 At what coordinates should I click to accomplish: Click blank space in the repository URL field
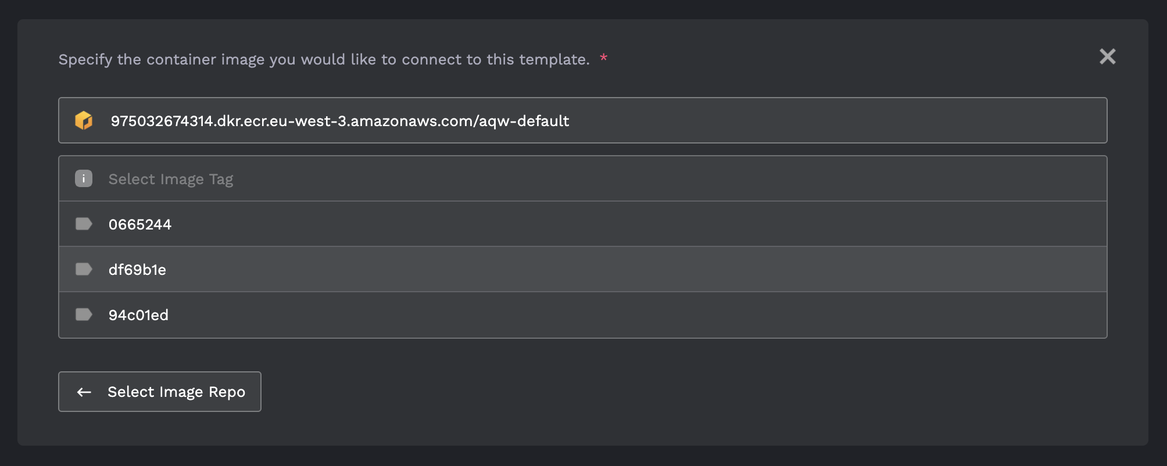point(837,120)
